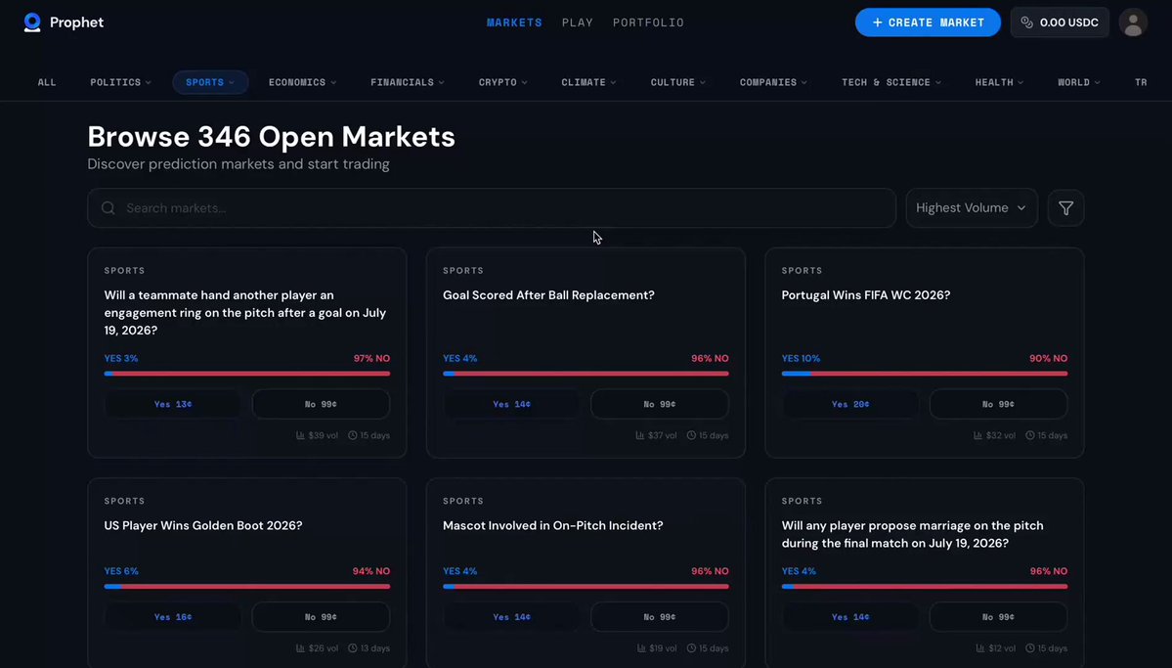Click the Portugal Wins probability bar
This screenshot has height=668, width=1172.
point(925,374)
